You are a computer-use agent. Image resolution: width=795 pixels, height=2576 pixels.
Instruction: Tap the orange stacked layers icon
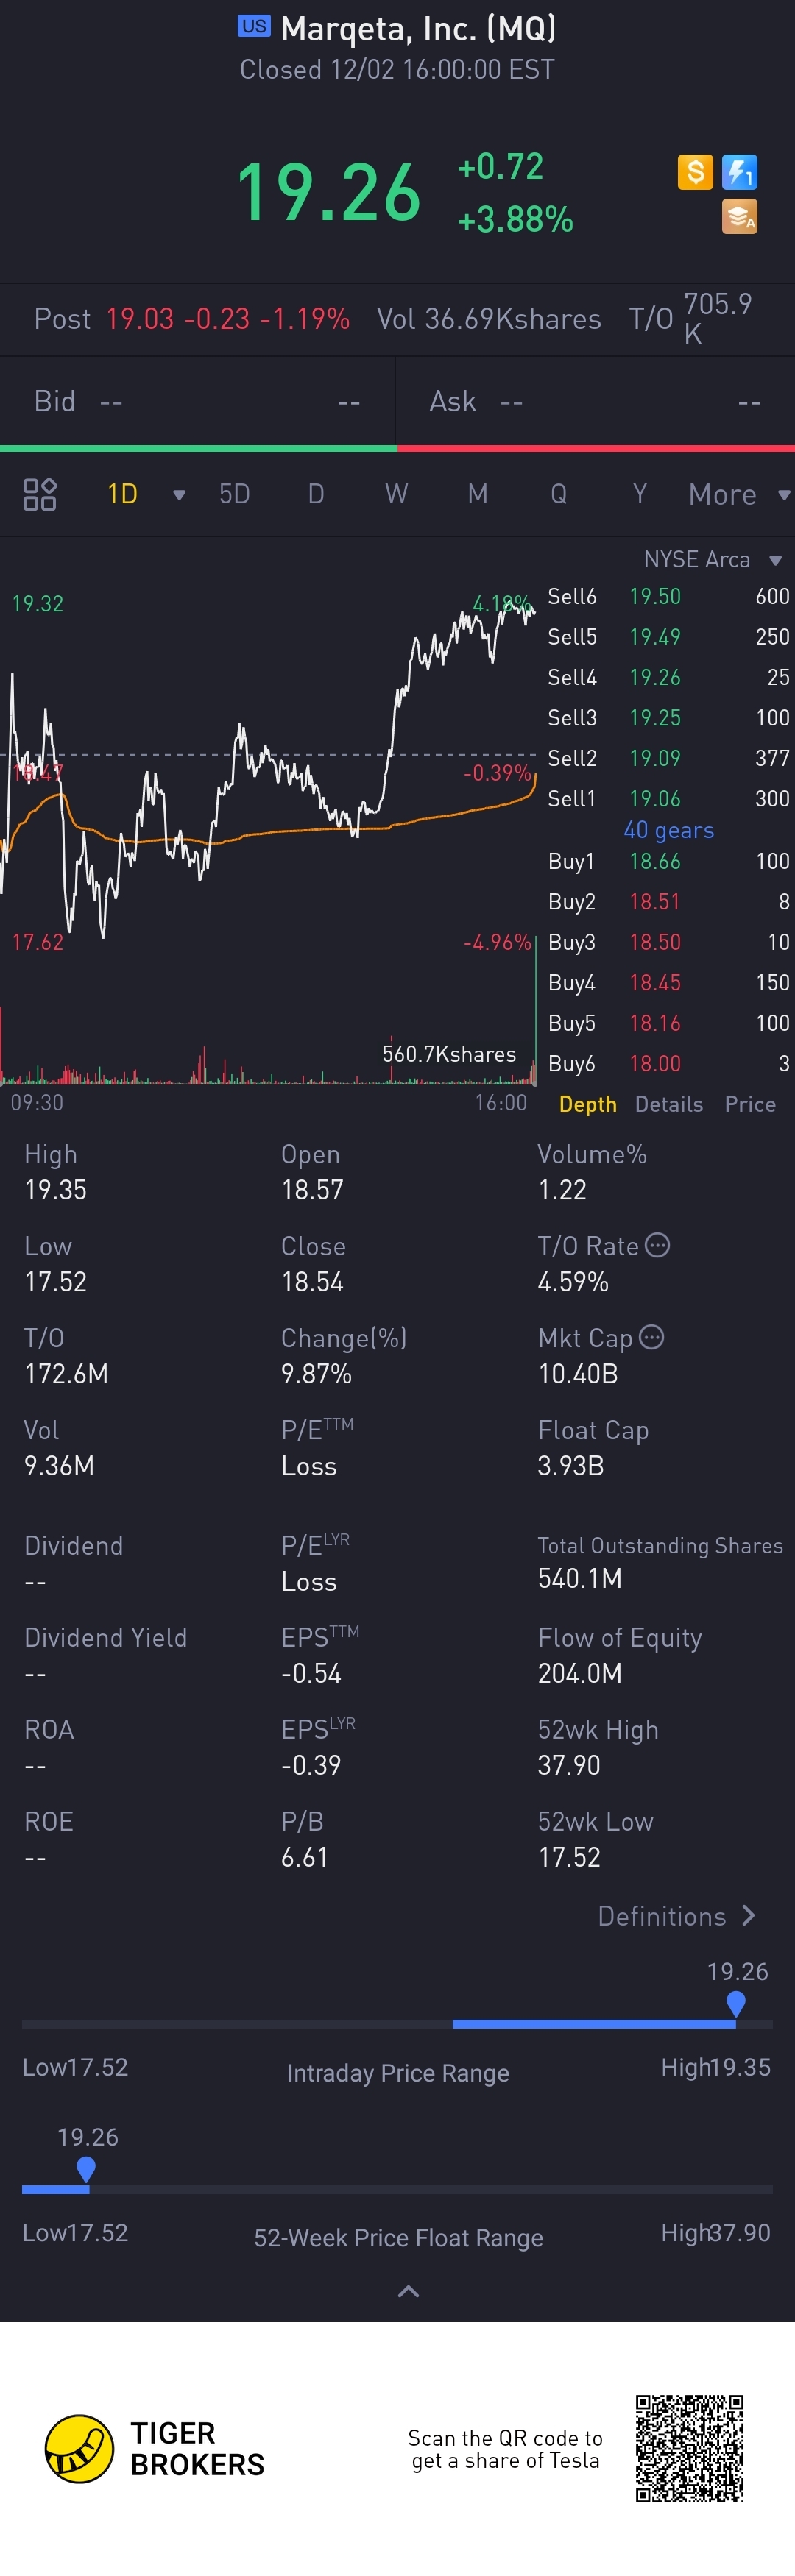[x=740, y=216]
